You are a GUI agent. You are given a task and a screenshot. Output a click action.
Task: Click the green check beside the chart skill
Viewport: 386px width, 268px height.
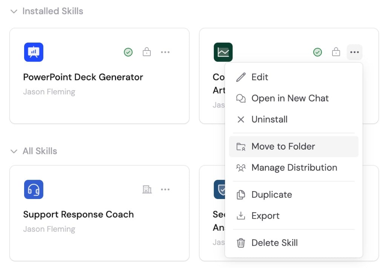[317, 52]
